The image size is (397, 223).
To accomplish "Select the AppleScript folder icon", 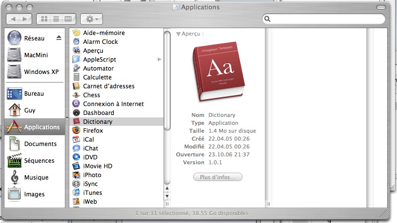I will (76, 60).
